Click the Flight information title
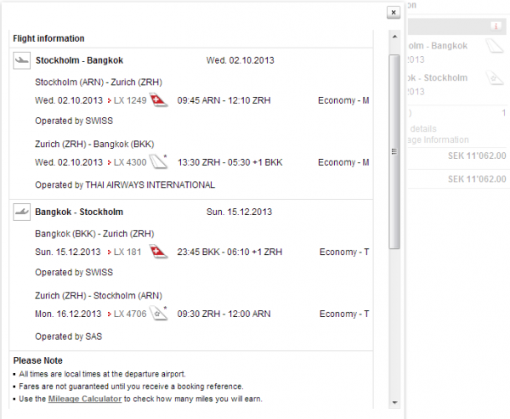Screen dimensions: 510x419 pos(48,38)
